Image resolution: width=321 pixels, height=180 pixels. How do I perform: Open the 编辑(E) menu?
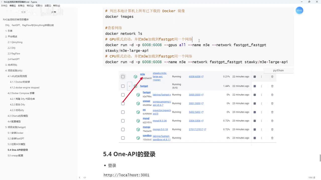[x=13, y=5]
